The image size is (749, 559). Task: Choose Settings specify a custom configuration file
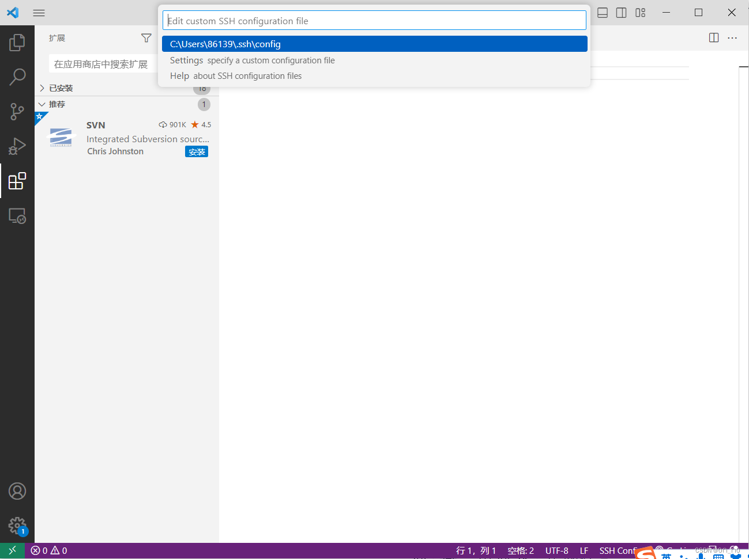375,60
